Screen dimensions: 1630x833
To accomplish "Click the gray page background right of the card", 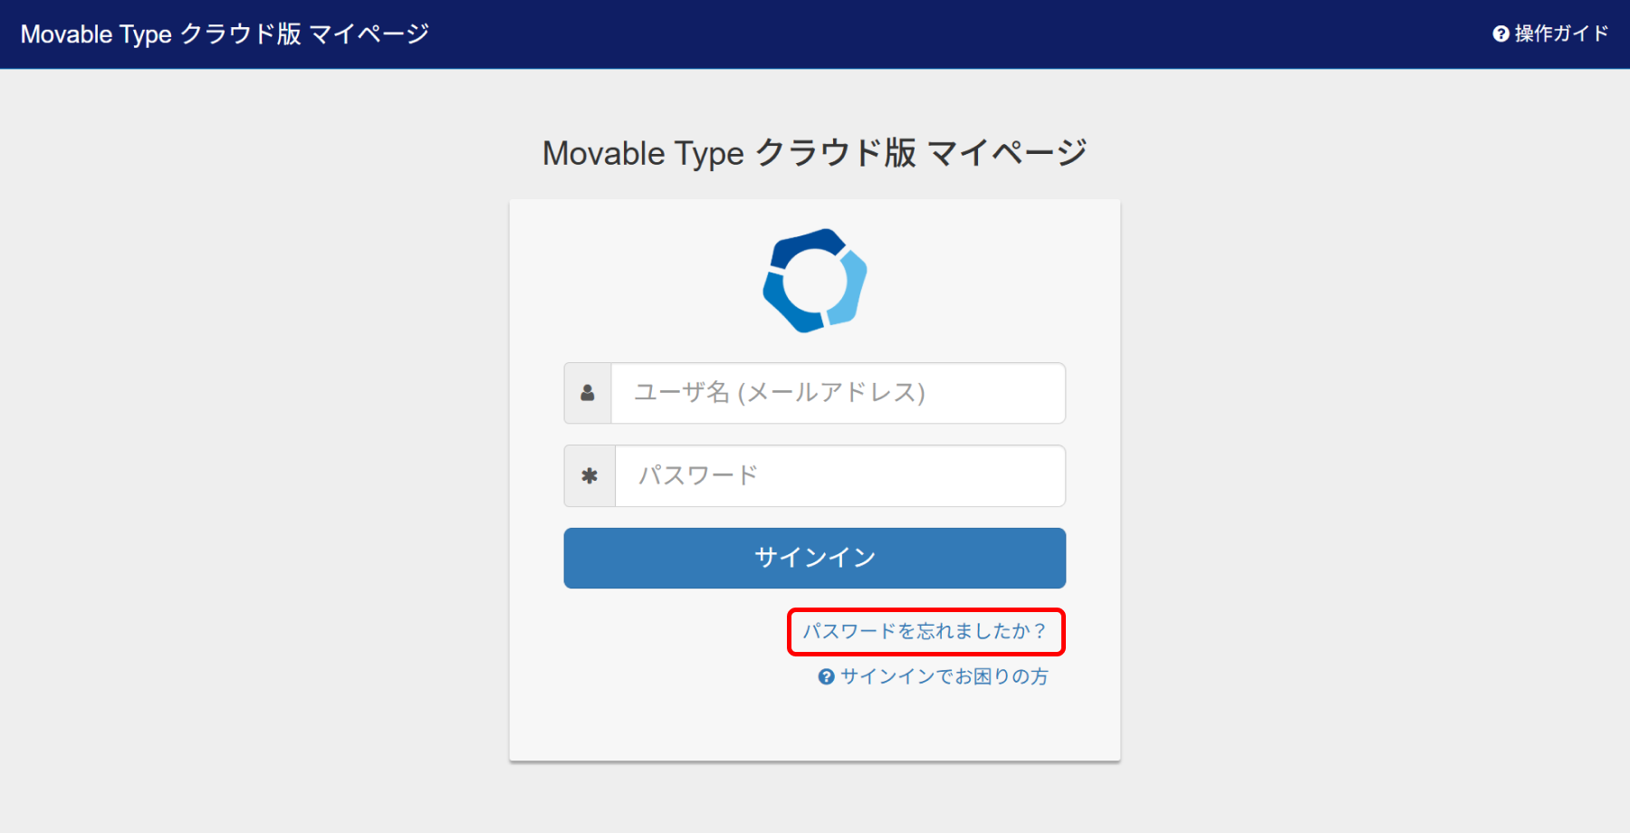I will pyautogui.click(x=1376, y=453).
